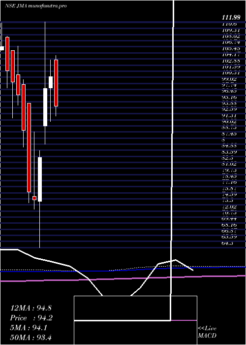Click the 72.02 price axis label

(230, 207)
